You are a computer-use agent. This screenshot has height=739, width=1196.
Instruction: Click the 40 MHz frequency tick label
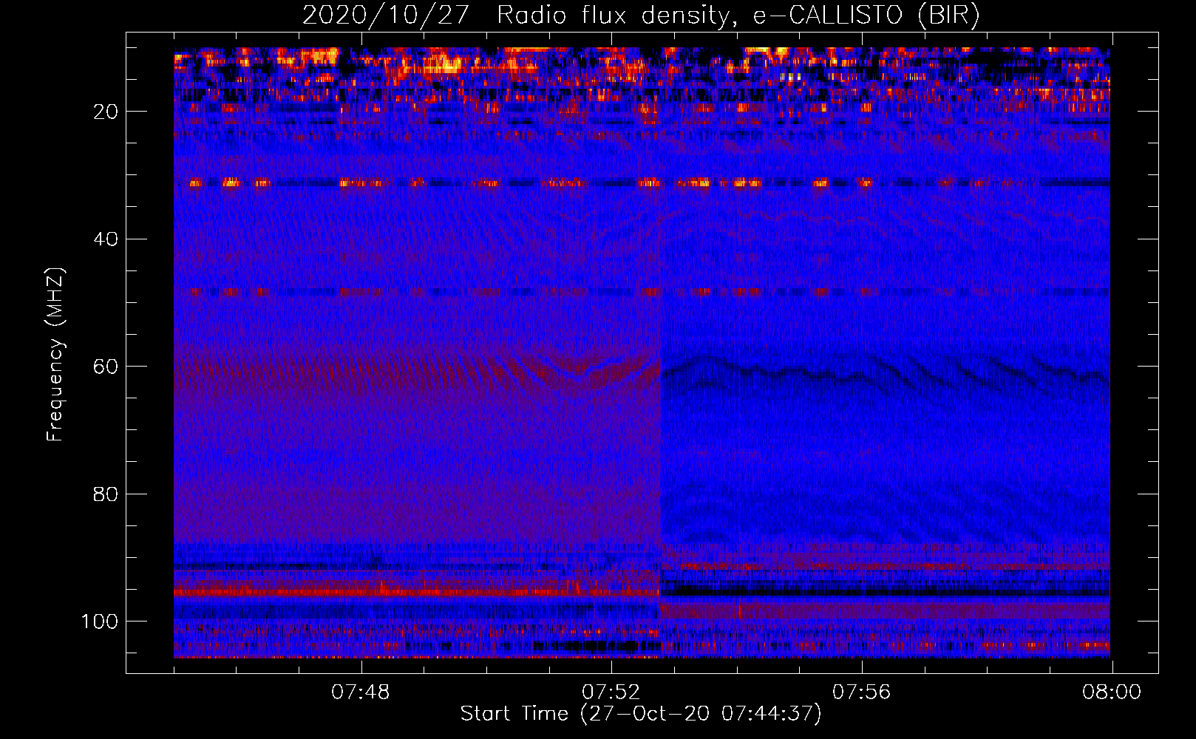[106, 239]
